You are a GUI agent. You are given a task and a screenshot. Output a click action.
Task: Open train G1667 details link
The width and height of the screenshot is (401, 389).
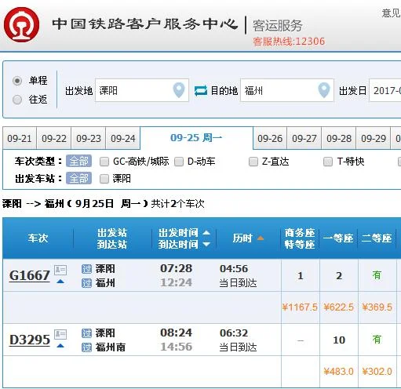pyautogui.click(x=30, y=275)
